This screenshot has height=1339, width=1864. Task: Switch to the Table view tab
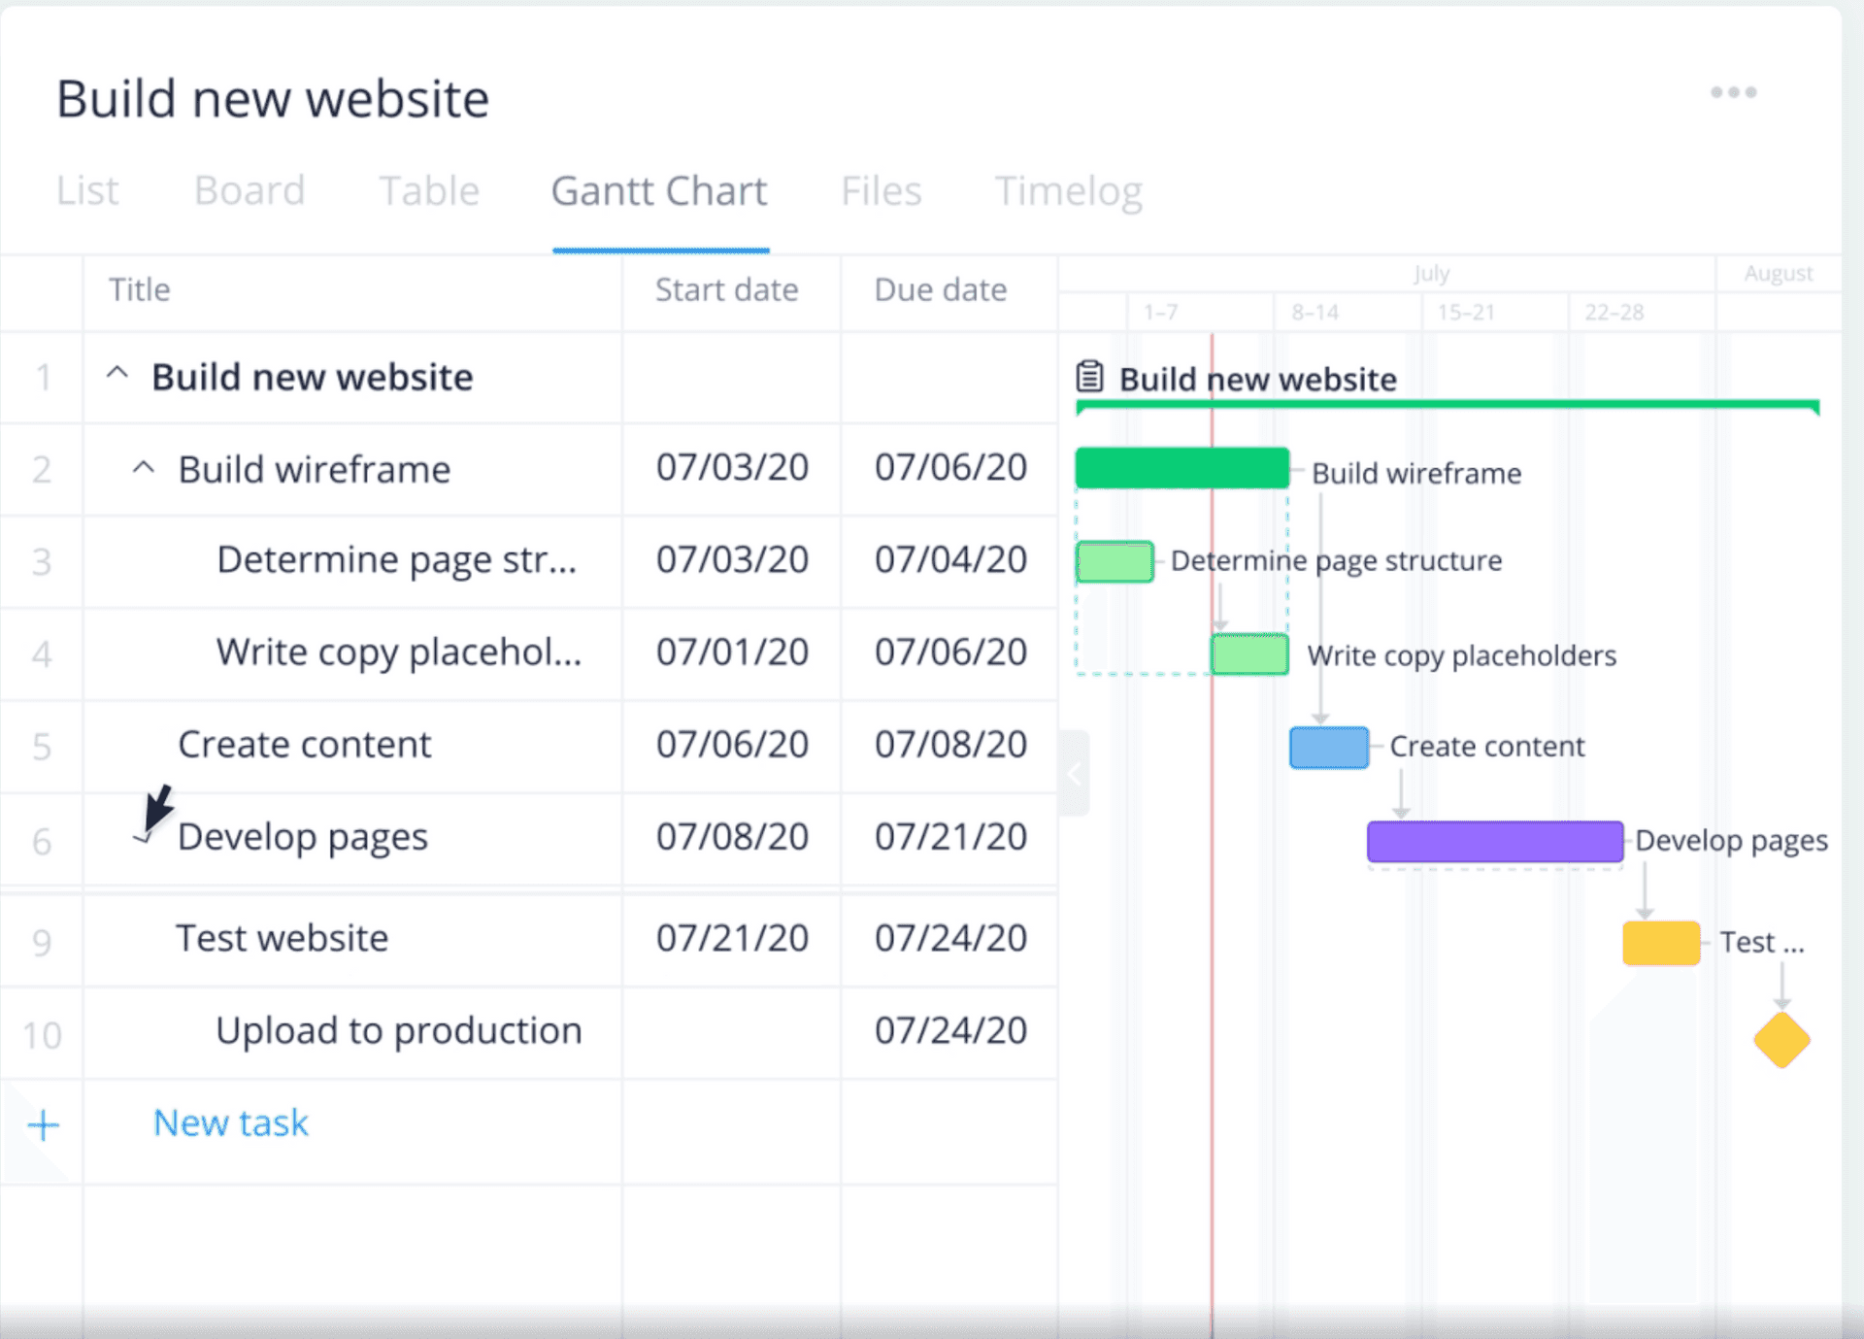(428, 190)
